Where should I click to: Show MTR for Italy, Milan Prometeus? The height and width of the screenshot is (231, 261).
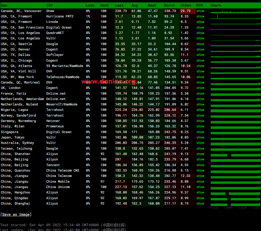pyautogui.click(x=200, y=126)
